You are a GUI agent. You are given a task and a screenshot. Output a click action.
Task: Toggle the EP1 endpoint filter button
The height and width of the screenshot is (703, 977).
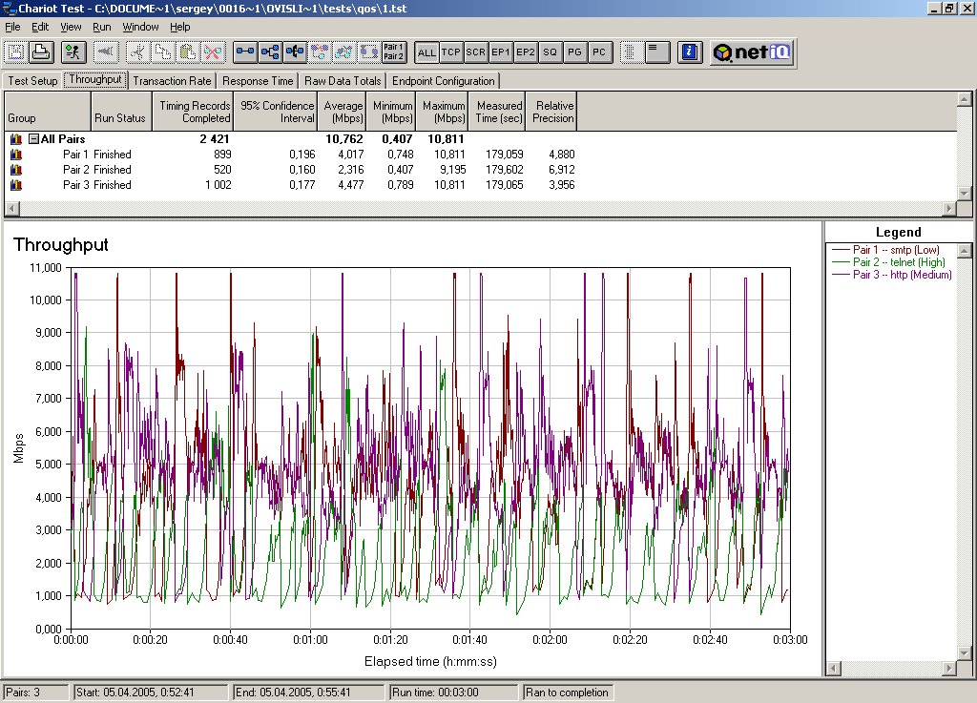click(501, 52)
